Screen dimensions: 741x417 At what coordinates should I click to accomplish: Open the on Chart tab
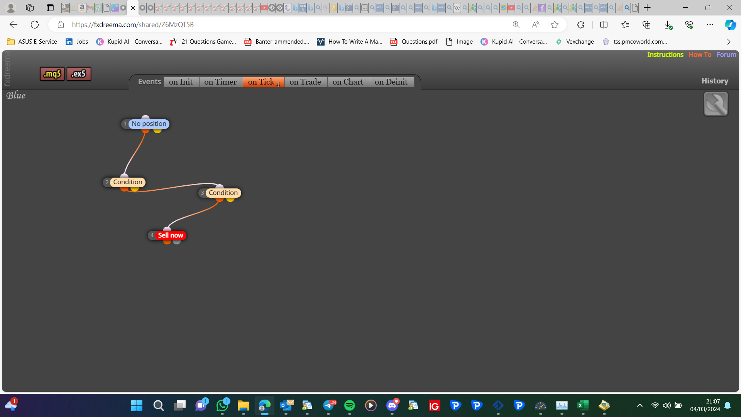tap(348, 82)
